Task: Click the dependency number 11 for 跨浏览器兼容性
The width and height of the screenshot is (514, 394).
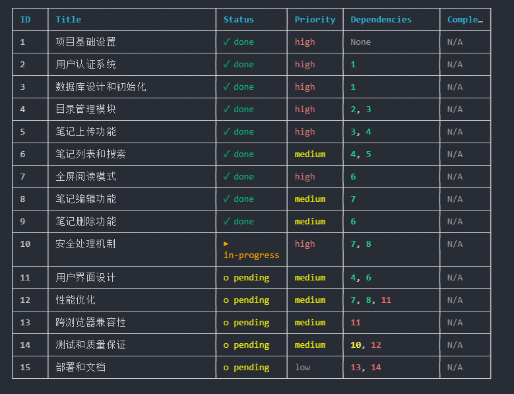Action: pos(356,323)
